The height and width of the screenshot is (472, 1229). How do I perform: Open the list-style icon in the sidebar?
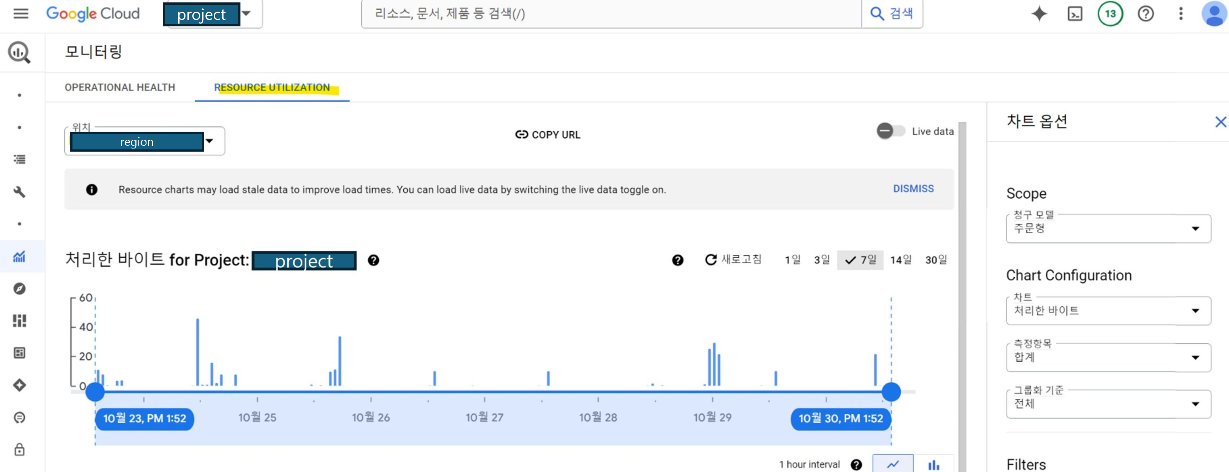tap(20, 159)
